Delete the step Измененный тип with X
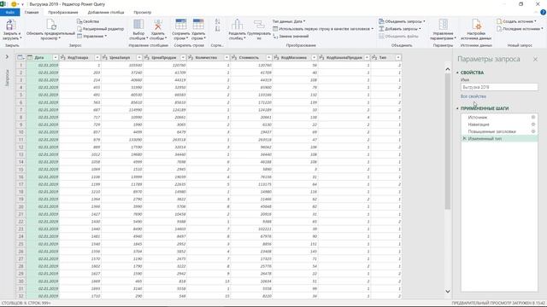 click(464, 138)
